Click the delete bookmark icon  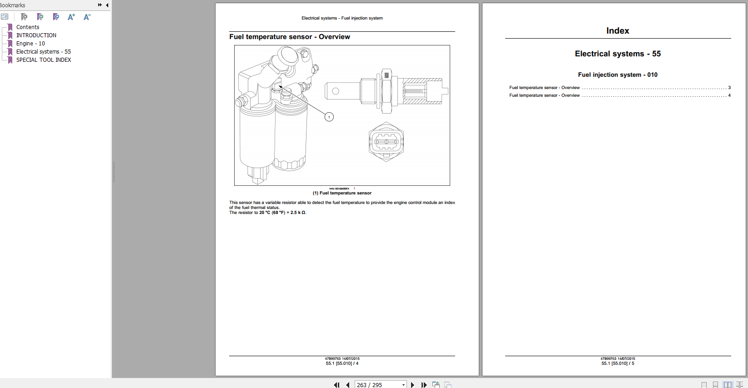[x=24, y=17]
